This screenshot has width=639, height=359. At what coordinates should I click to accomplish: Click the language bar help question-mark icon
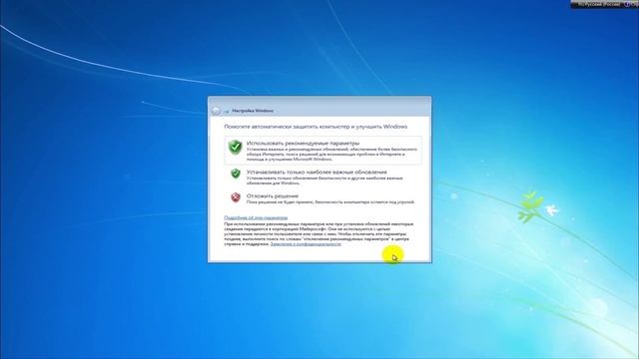pos(627,4)
